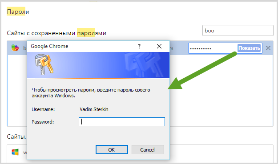Click the 'Vadim Sterkin' username text
Viewport: 278px width, 164px height.
point(94,109)
